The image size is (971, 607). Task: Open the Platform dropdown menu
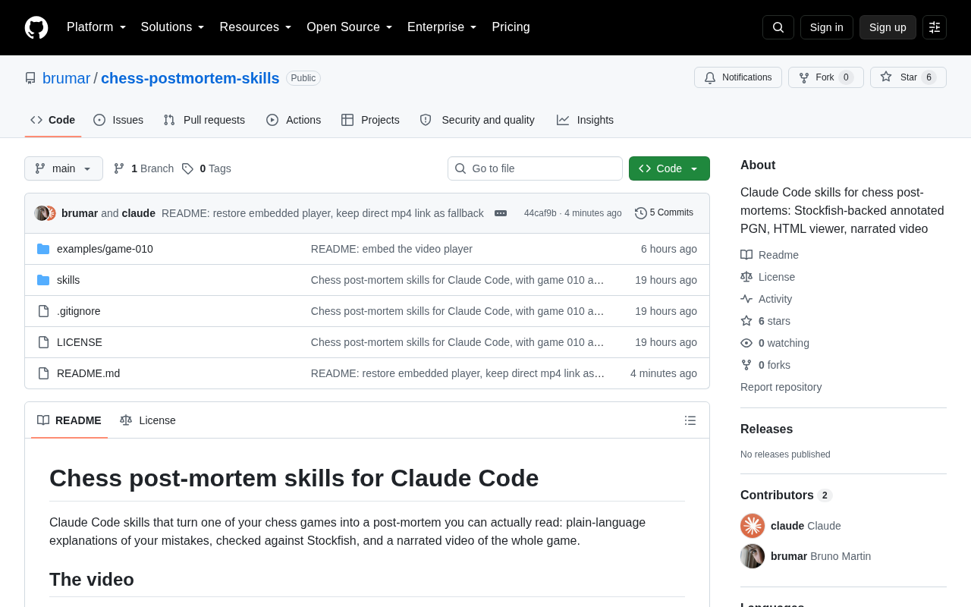pyautogui.click(x=96, y=27)
